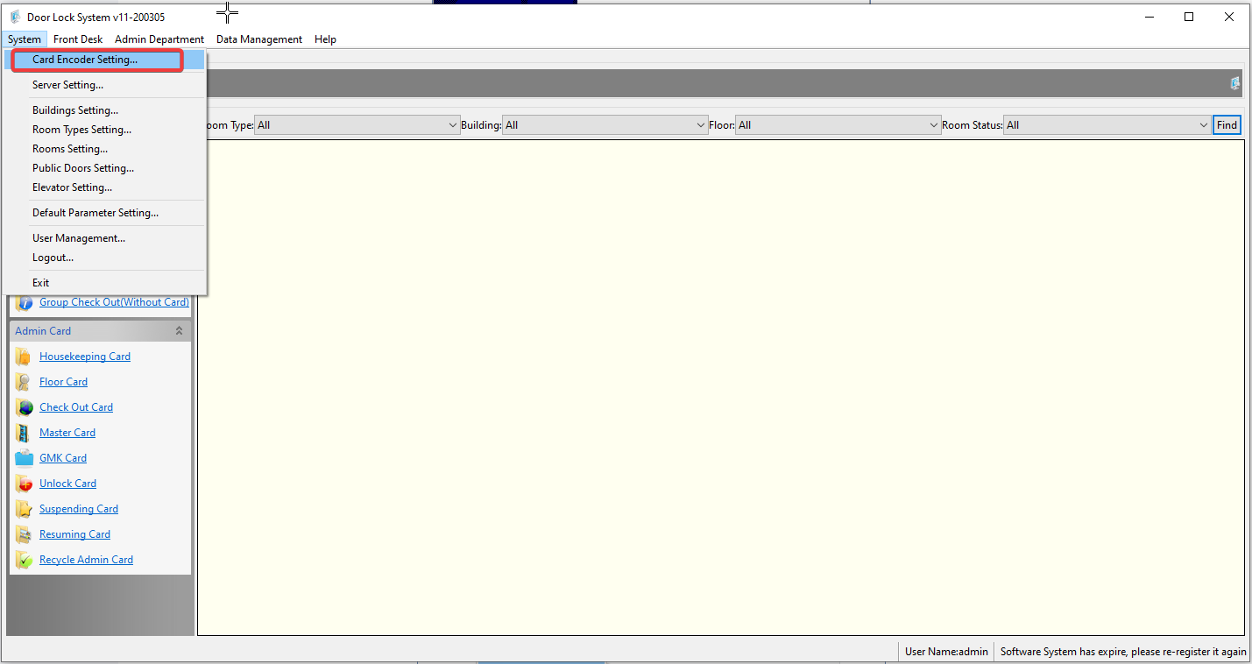
Task: Click the icon at right end of gray header bar
Action: (x=1235, y=83)
